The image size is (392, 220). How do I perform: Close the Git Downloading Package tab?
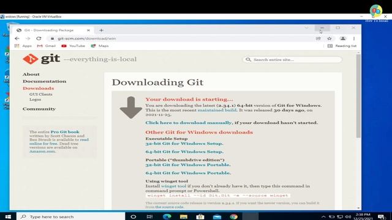pyautogui.click(x=88, y=30)
